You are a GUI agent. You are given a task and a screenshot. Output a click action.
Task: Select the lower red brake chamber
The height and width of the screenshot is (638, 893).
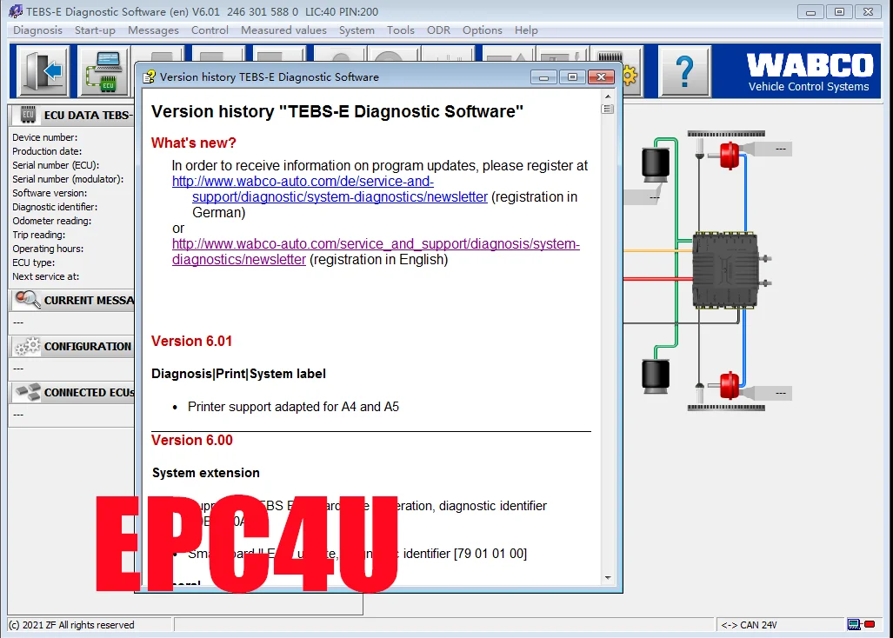tap(729, 386)
